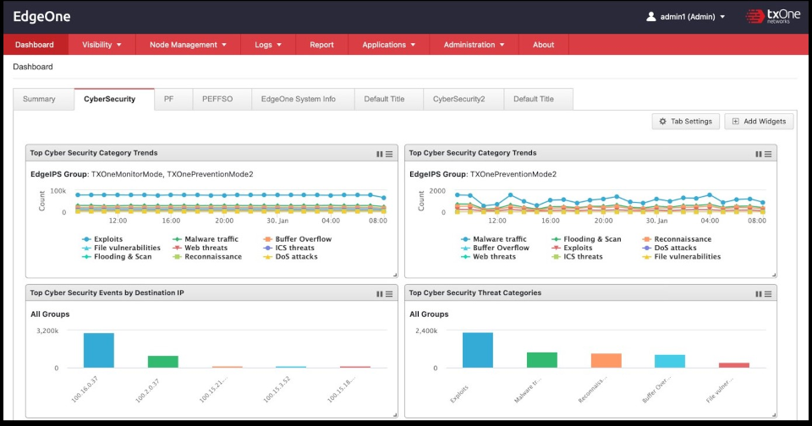Click the orange Reconnaissance bar
812x426 pixels.
point(606,361)
